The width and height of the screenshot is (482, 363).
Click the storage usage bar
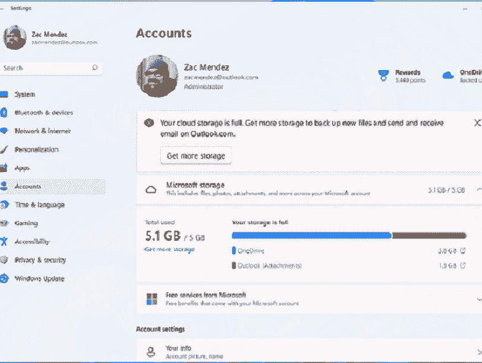pyautogui.click(x=349, y=235)
